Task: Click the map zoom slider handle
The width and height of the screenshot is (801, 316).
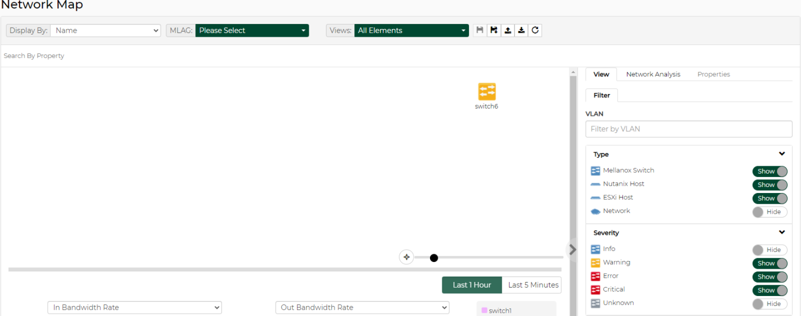Action: point(434,258)
